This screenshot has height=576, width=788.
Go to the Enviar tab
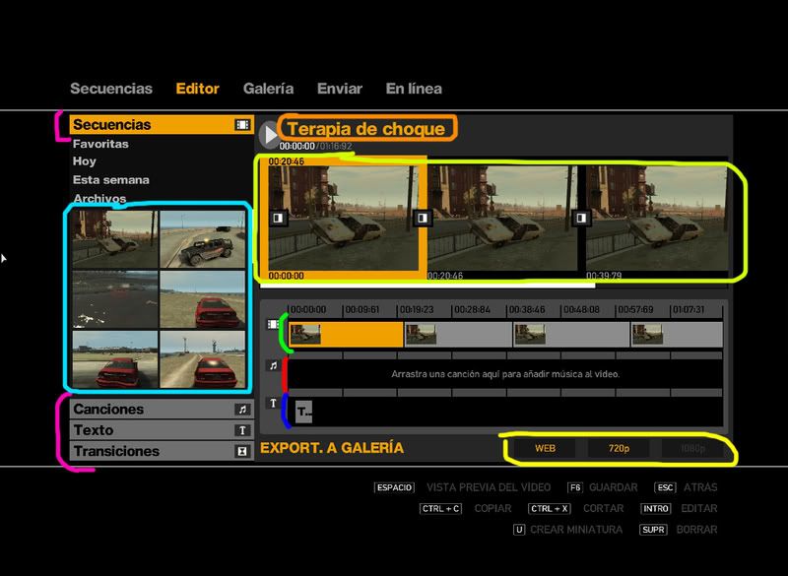coord(340,89)
